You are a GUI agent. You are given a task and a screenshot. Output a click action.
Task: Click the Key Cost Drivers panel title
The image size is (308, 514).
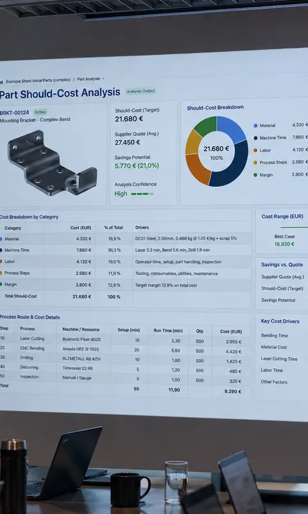pyautogui.click(x=280, y=321)
